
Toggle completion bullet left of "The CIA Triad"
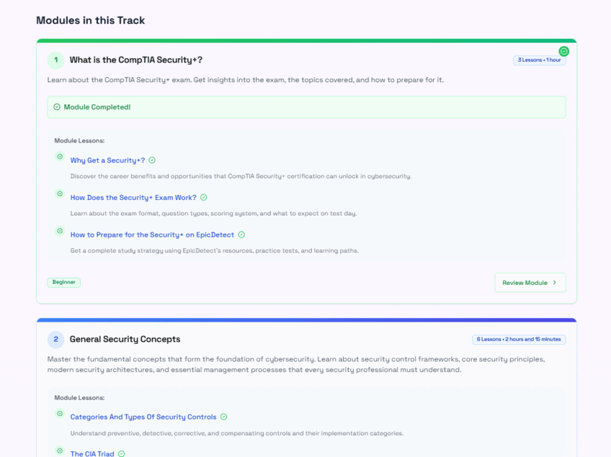coord(59,451)
